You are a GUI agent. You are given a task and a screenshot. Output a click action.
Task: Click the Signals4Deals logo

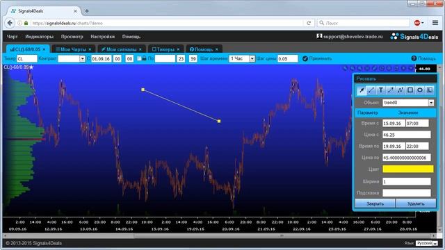(x=414, y=37)
